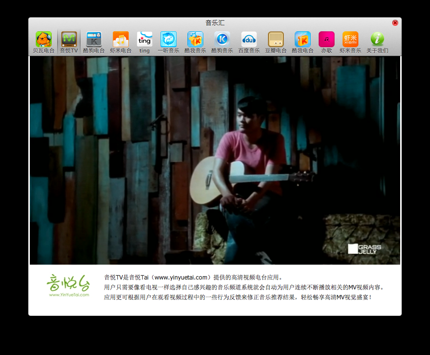Click the music video playback area
The image size is (430, 355).
[x=215, y=160]
